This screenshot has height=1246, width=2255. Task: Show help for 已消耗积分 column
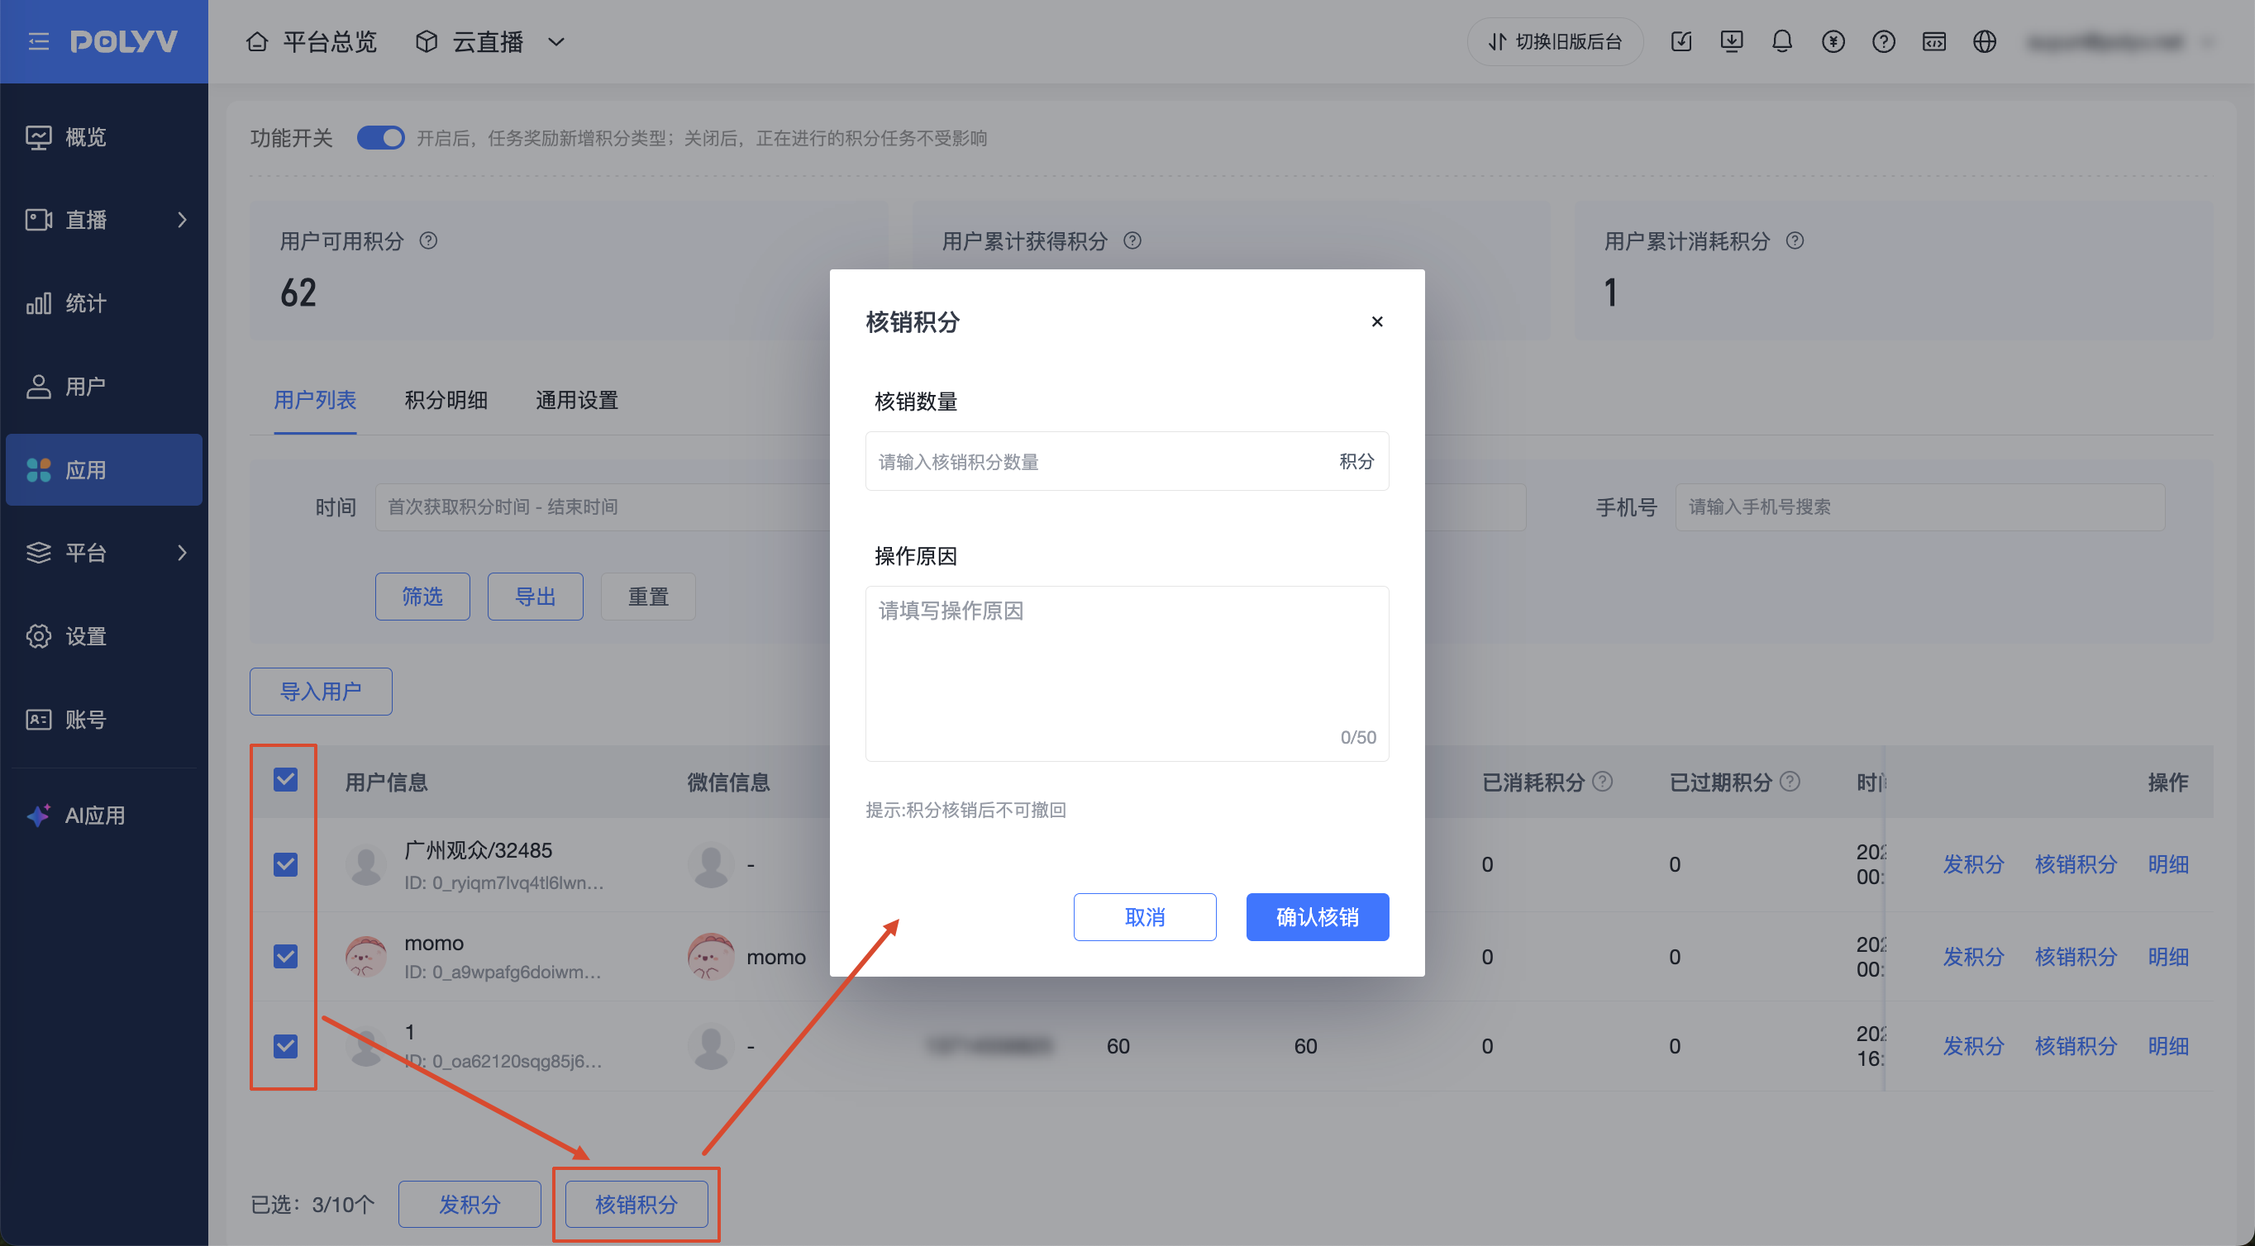1602,782
